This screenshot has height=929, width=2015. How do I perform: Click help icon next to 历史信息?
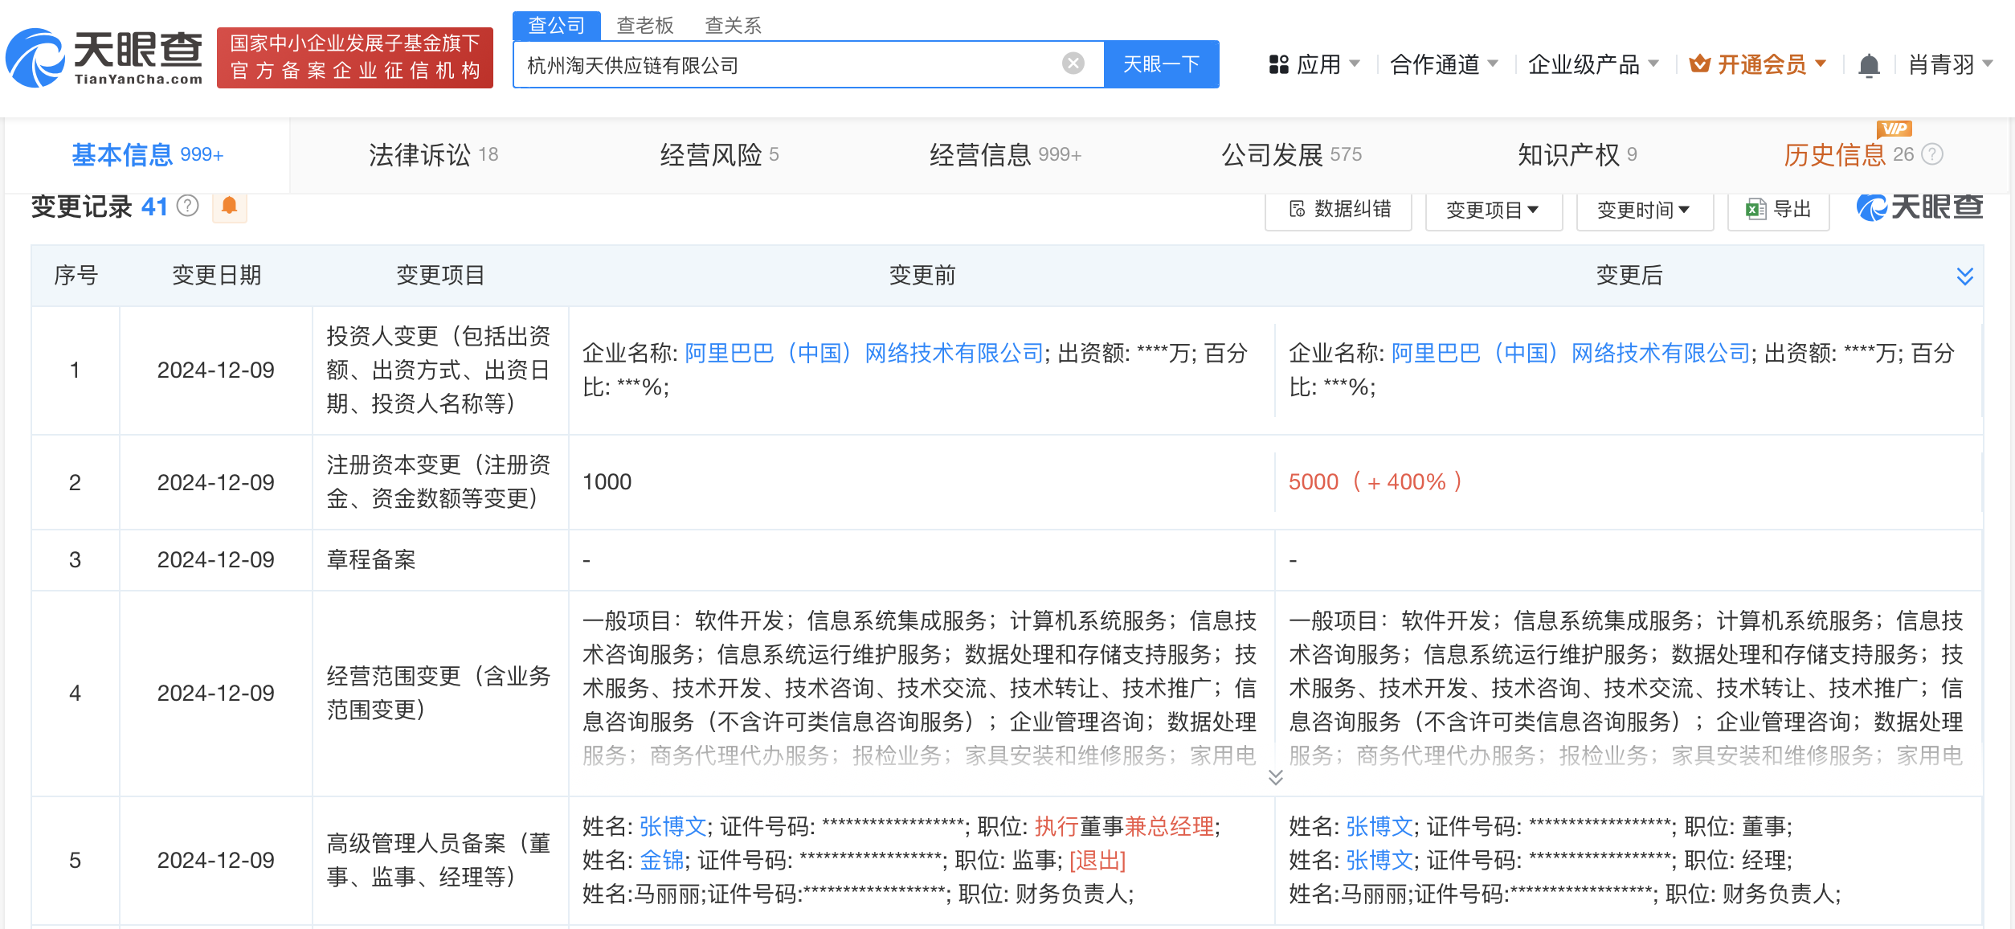click(x=1932, y=154)
